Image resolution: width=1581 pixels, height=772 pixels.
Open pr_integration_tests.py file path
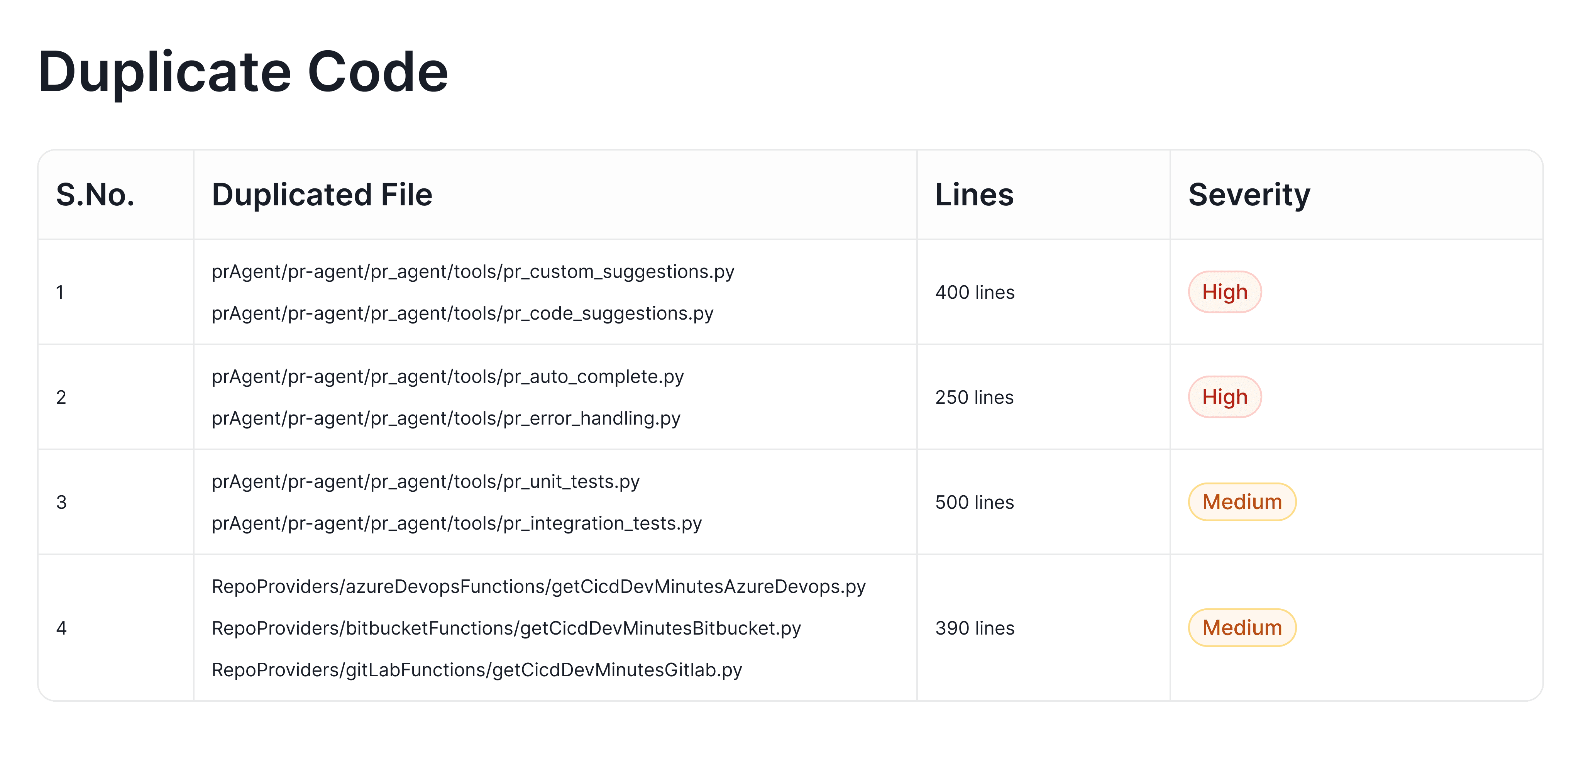tap(457, 523)
